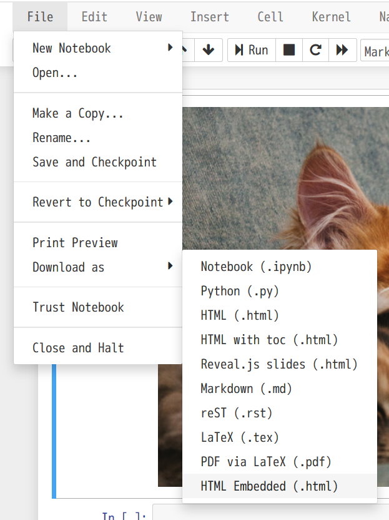Expand the New Notebook submenu
The image size is (389, 520).
point(98,48)
